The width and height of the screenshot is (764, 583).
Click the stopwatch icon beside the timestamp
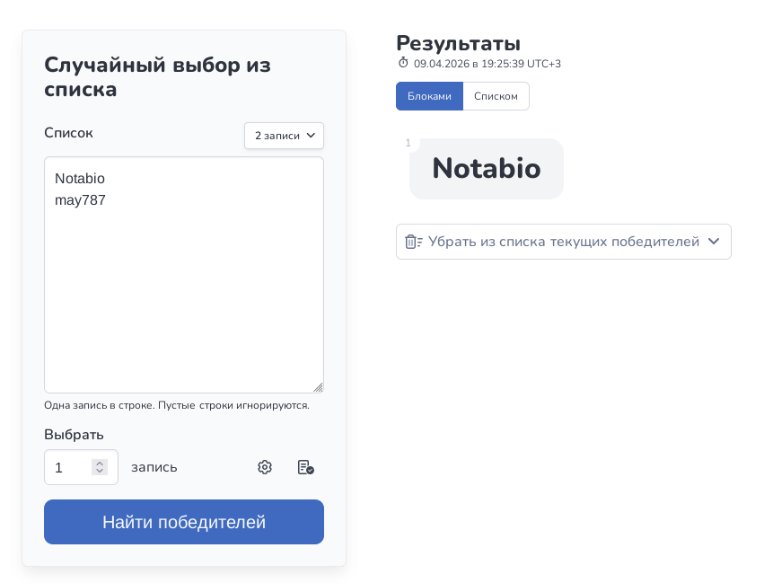click(403, 64)
